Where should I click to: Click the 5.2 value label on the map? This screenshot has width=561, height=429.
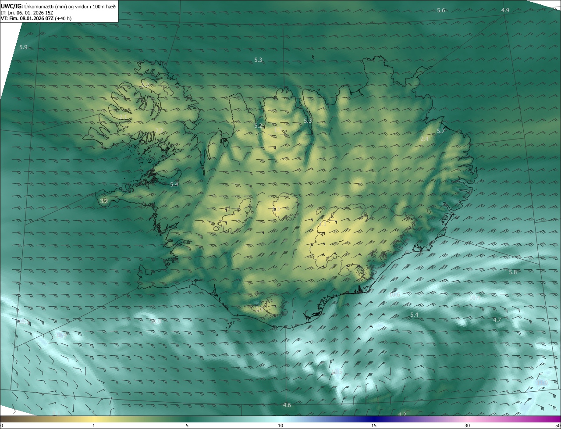click(x=259, y=125)
